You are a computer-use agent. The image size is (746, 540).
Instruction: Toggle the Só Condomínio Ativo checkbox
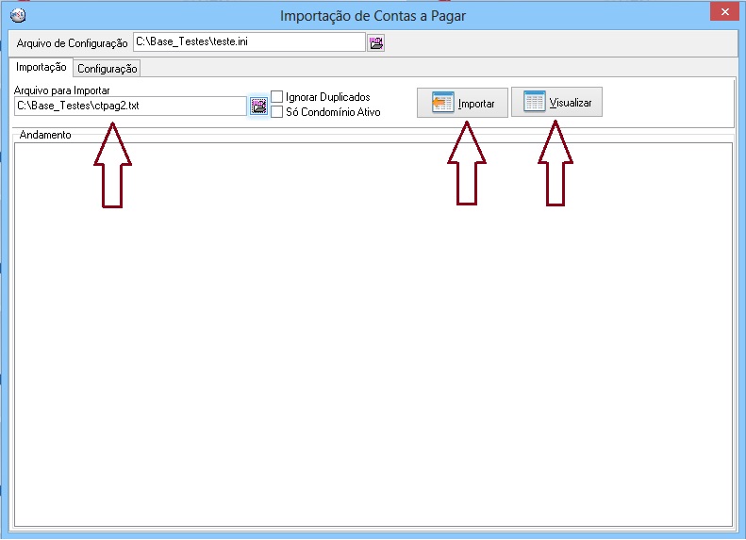[x=277, y=112]
